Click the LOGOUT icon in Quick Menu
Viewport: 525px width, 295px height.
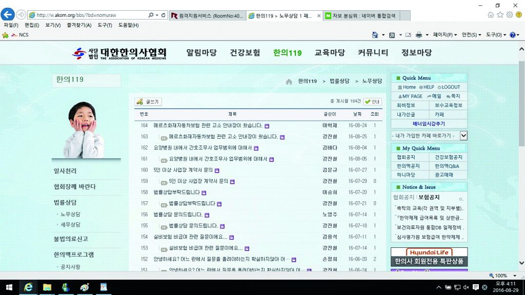click(440, 87)
